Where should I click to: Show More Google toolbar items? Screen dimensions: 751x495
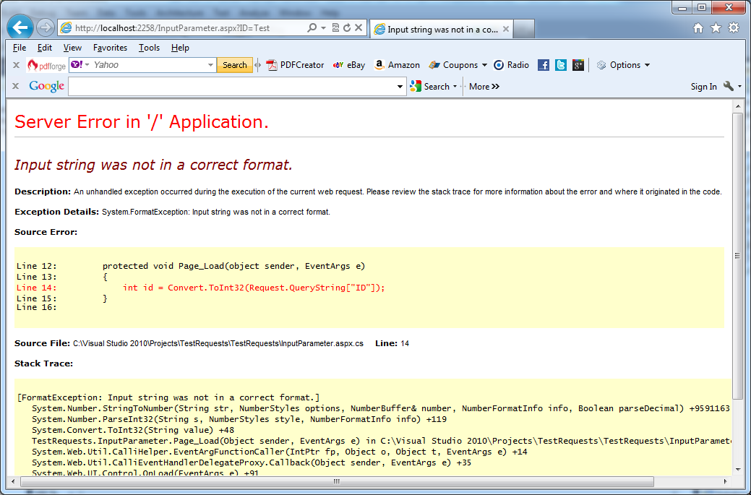click(484, 87)
